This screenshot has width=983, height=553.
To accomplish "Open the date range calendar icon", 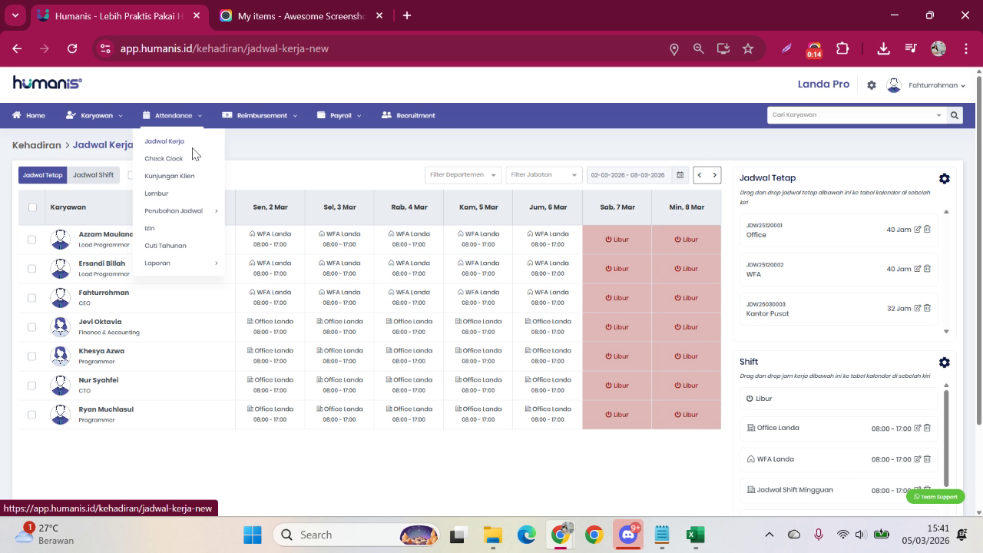I will [680, 175].
